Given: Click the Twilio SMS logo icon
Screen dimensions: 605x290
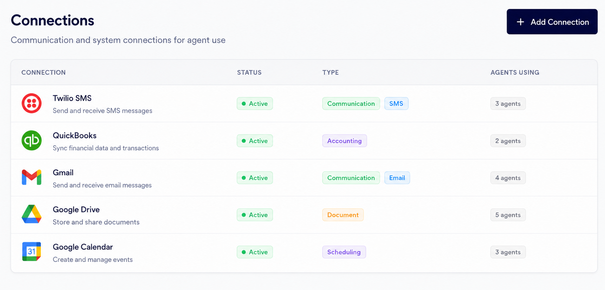Looking at the screenshot, I should point(31,103).
